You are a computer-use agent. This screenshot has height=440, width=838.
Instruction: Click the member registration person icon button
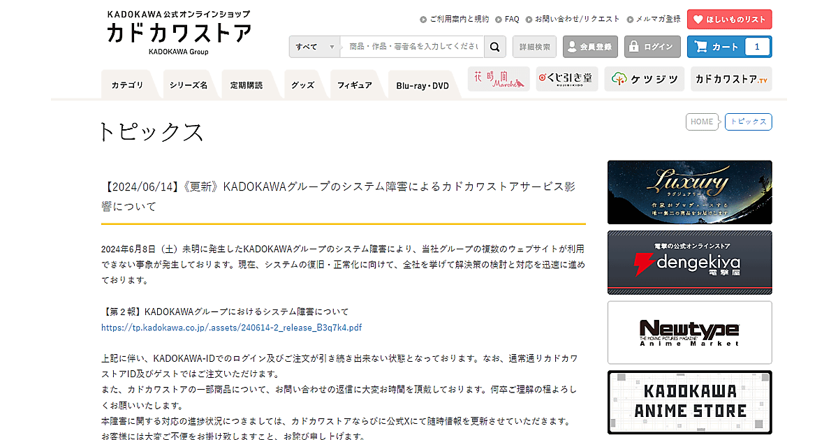tap(590, 47)
